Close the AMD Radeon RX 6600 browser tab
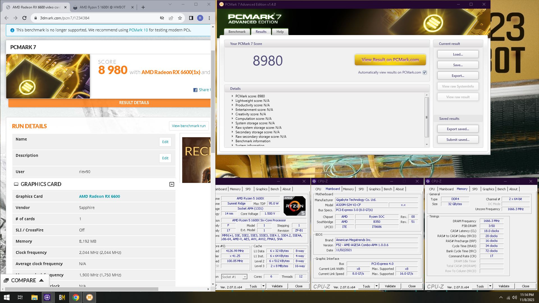This screenshot has width=539, height=303. (65, 7)
